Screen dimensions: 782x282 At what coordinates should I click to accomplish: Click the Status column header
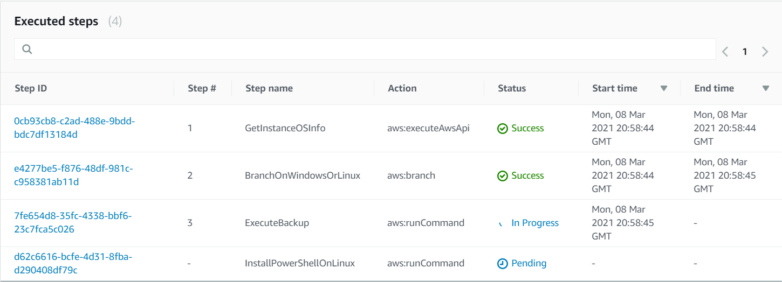point(512,88)
